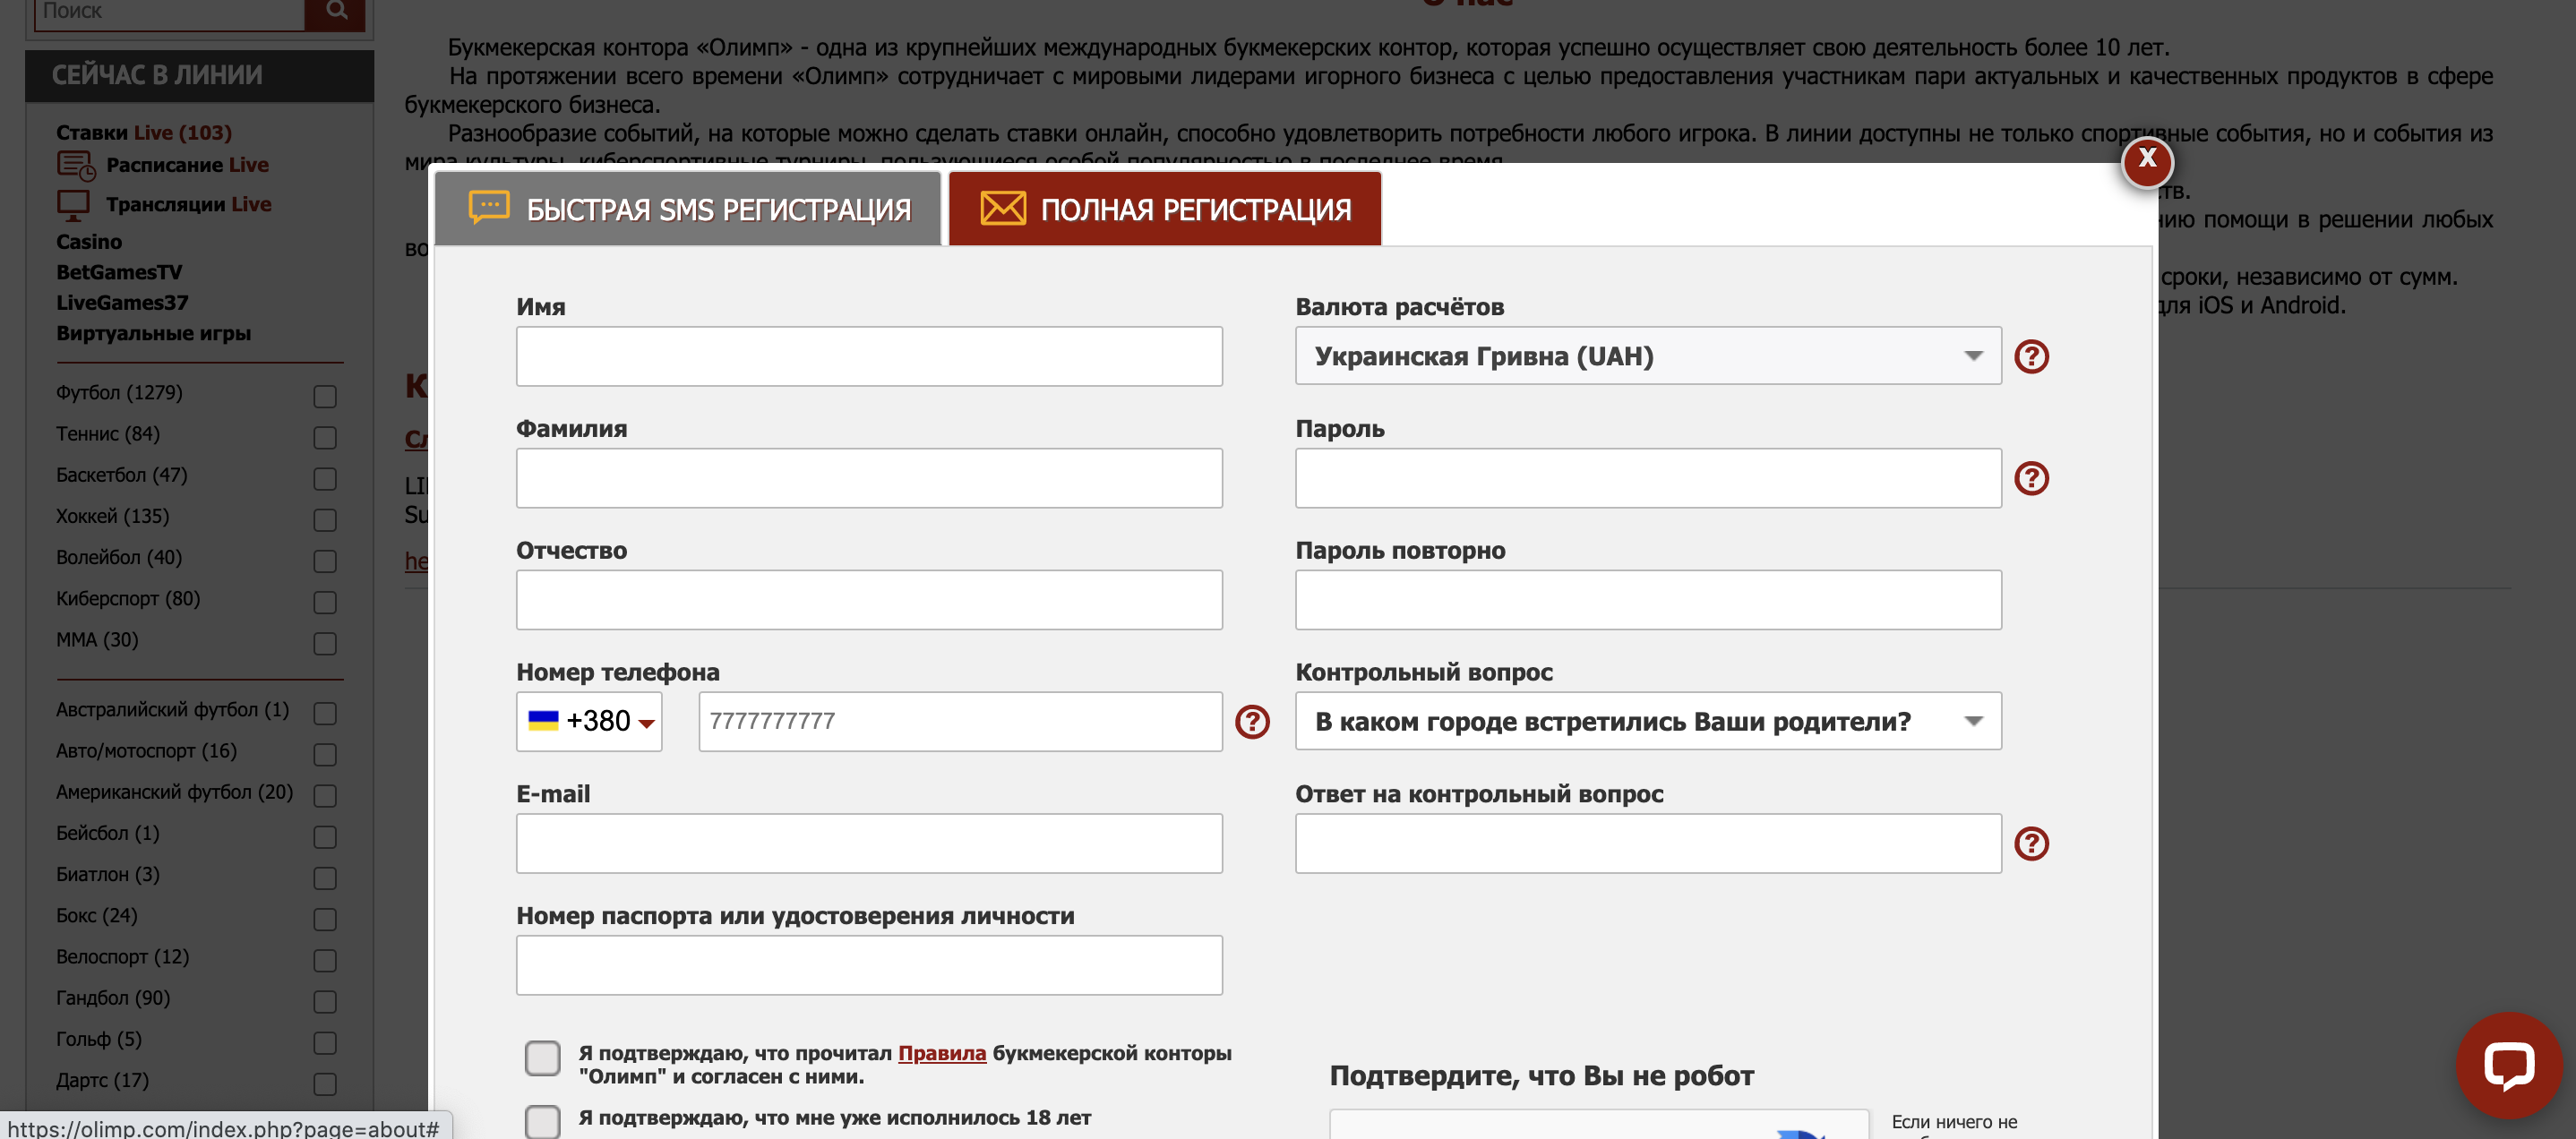Select Велоспорт (12) entry
The image size is (2576, 1139).
(122, 957)
